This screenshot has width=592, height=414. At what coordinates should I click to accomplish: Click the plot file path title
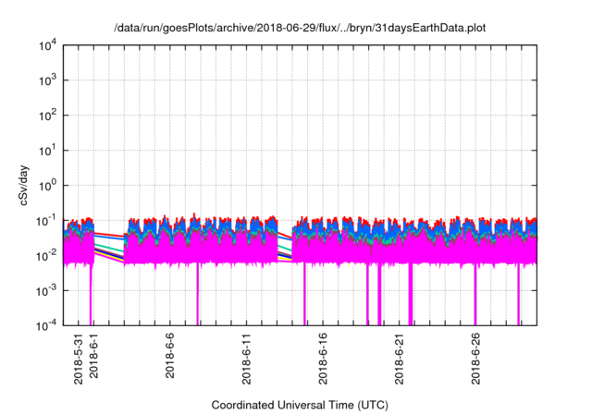(300, 28)
